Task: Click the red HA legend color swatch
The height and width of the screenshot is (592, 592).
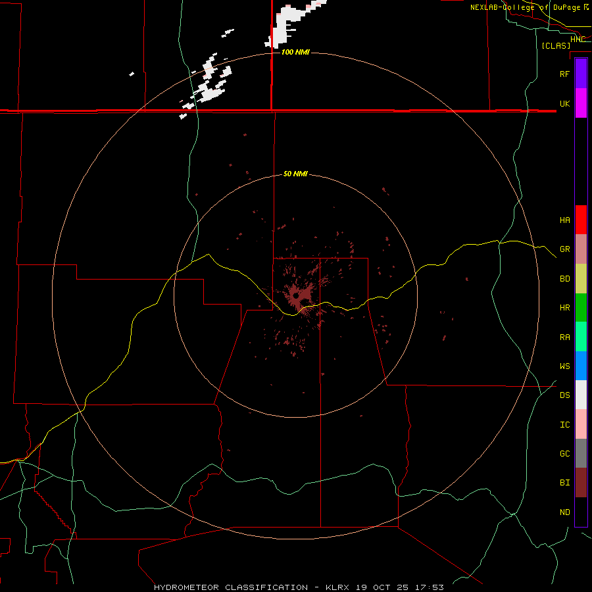Action: 581,220
